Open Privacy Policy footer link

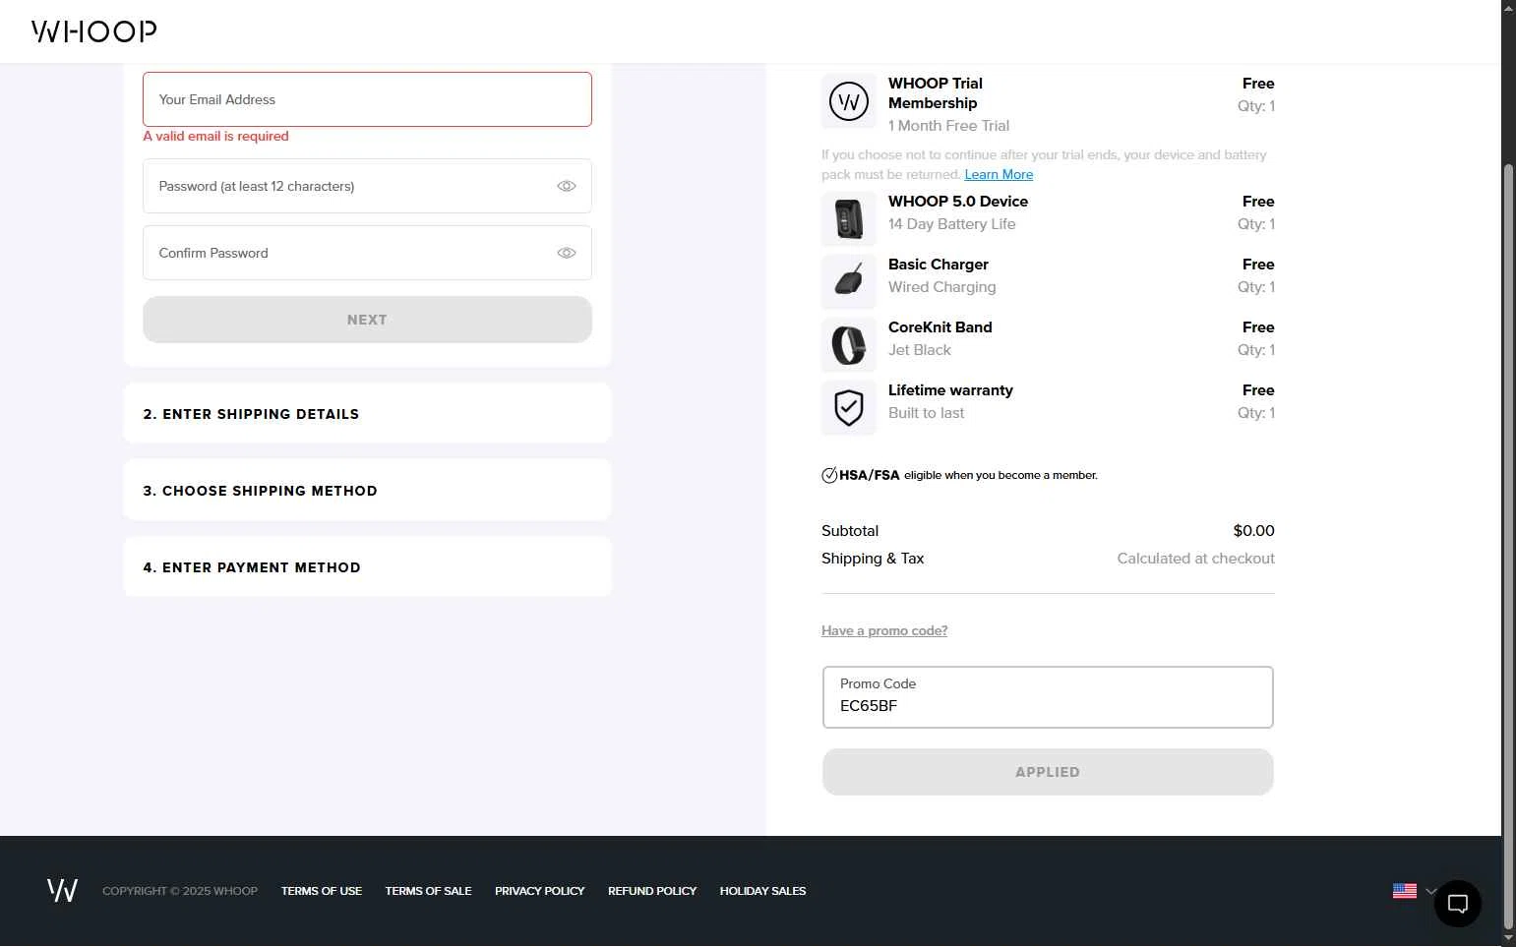(539, 891)
